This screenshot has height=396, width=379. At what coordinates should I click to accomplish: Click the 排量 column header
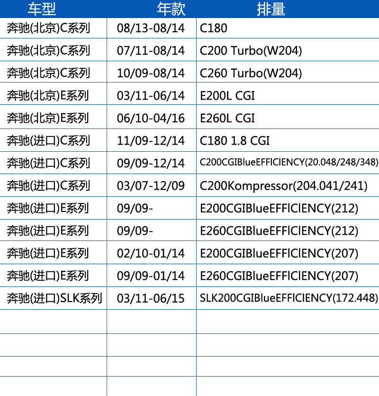click(271, 9)
